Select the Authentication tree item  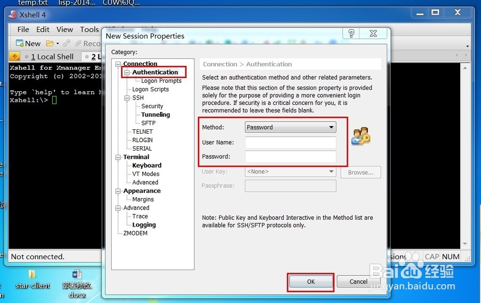[x=155, y=72]
